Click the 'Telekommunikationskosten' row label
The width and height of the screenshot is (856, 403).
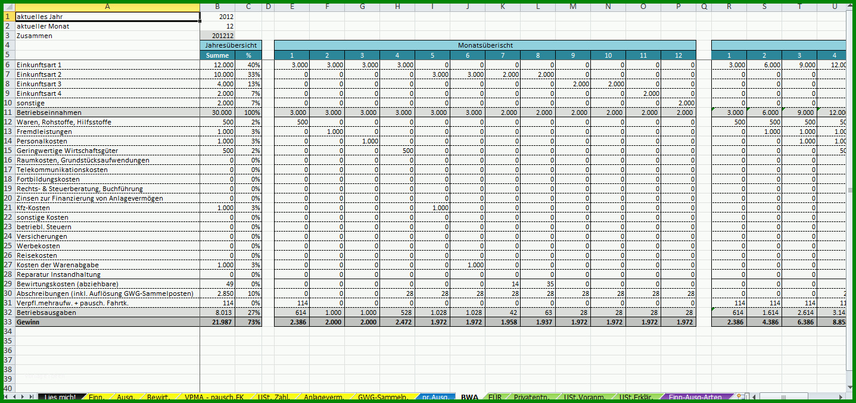coord(62,170)
